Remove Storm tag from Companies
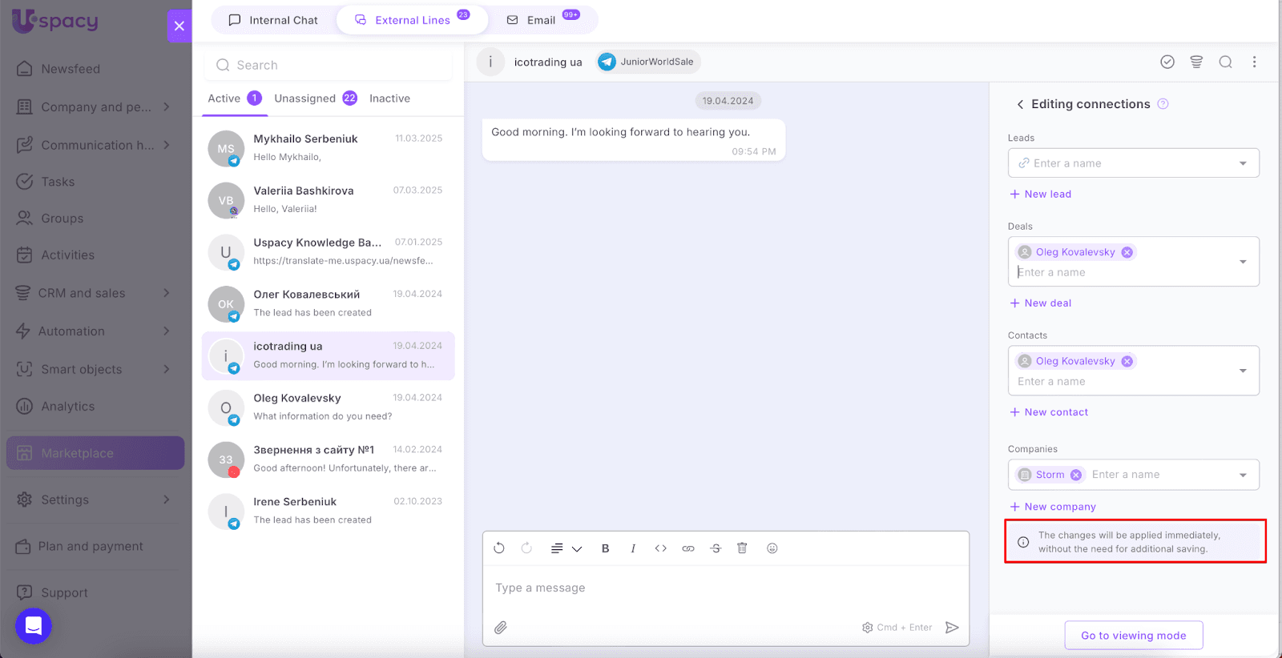 click(x=1076, y=475)
